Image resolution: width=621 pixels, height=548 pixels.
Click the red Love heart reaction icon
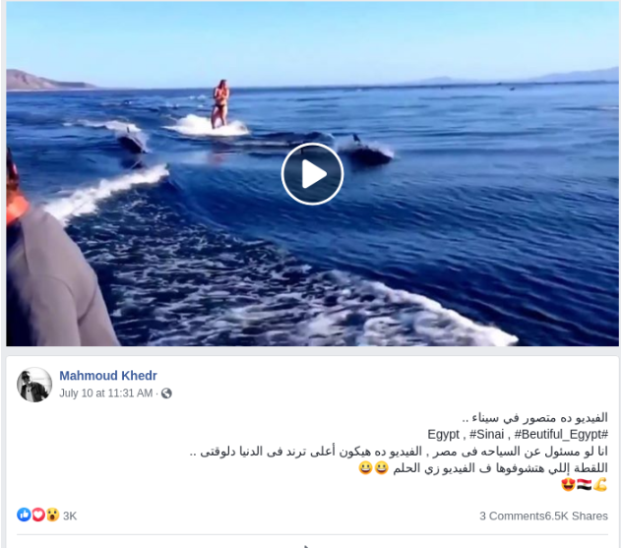38,515
